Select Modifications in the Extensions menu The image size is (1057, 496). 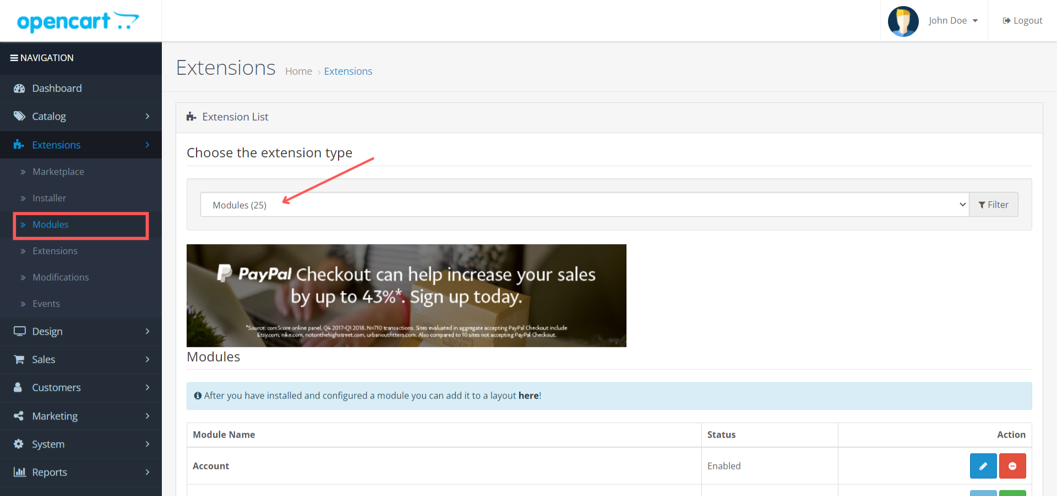click(61, 277)
